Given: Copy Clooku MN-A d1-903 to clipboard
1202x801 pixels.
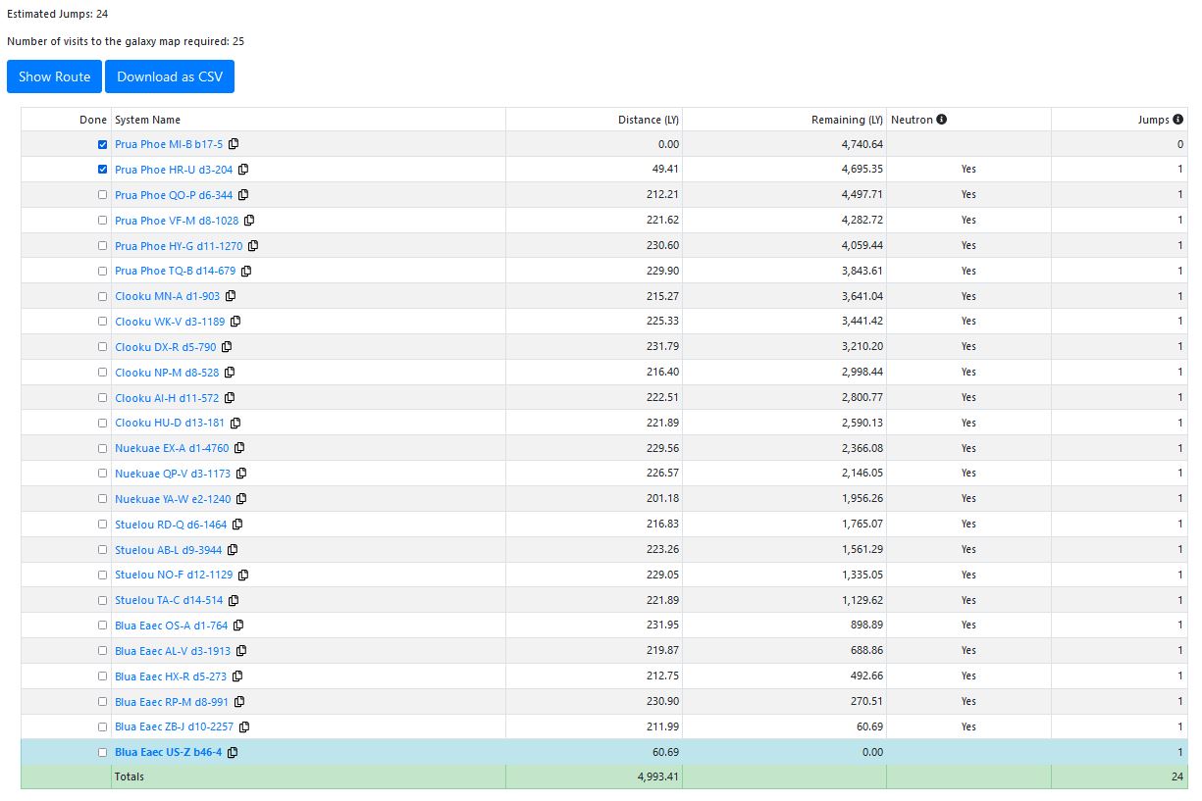Looking at the screenshot, I should 231,296.
